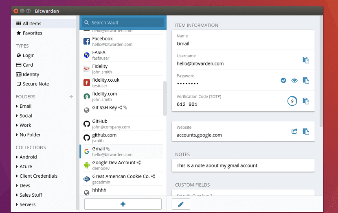Viewport: 338px width, 213px height.
Task: Click share icon on Great American Cookie Co.
Action: pyautogui.click(x=153, y=176)
